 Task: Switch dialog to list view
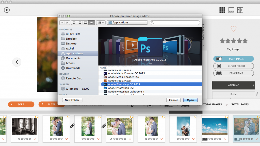80,23
